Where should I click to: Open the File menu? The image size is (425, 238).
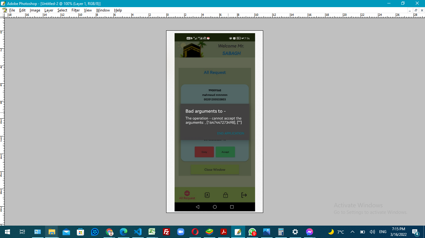tap(12, 10)
